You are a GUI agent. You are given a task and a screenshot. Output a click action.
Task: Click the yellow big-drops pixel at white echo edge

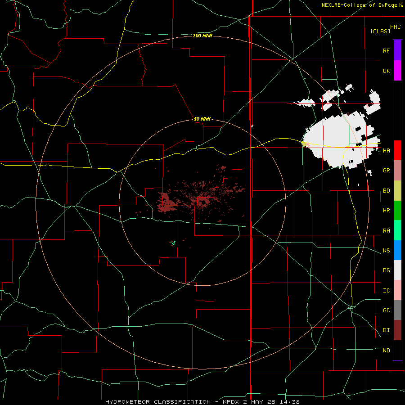[x=305, y=144]
